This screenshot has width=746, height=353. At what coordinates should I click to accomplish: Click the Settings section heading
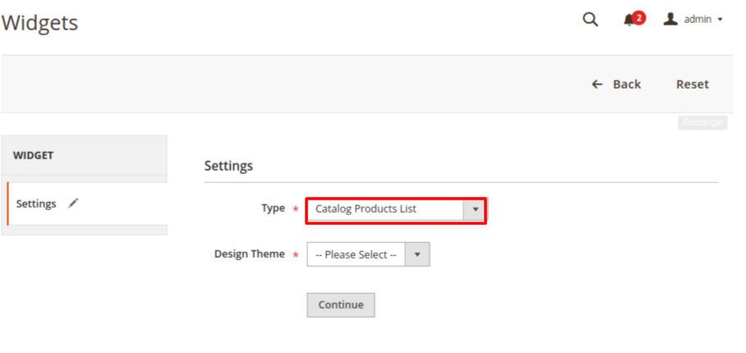228,166
